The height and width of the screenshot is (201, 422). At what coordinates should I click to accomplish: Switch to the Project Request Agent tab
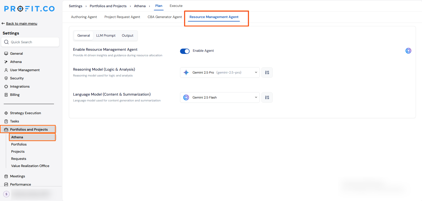(x=122, y=17)
